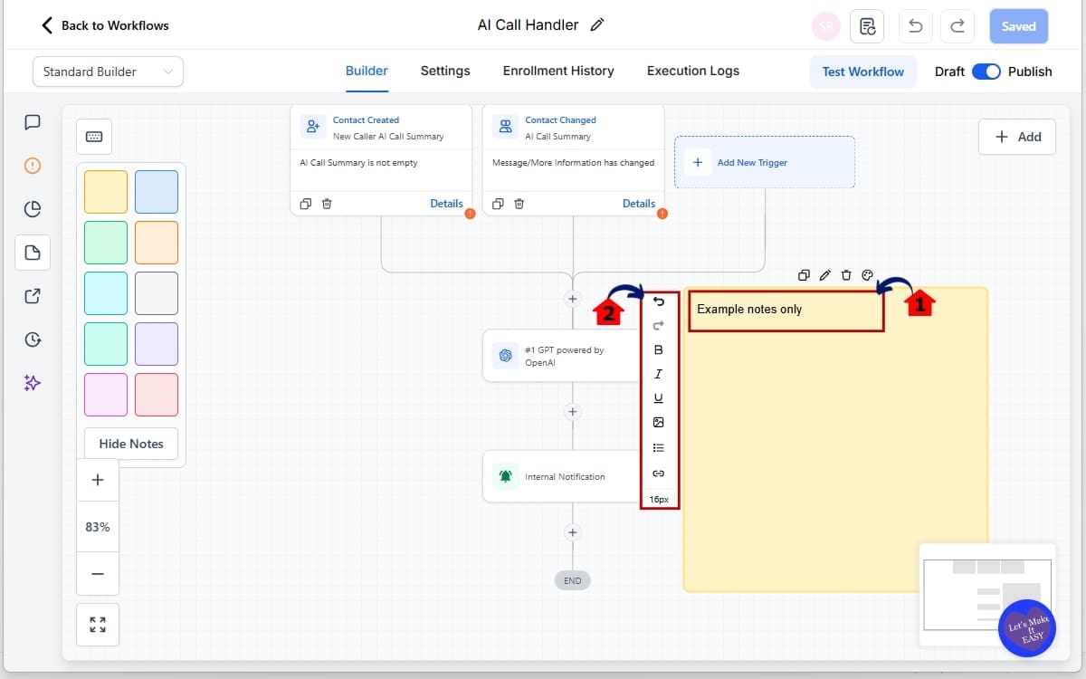Insert an image using the note toolbar icon
The image size is (1086, 679).
pos(659,422)
